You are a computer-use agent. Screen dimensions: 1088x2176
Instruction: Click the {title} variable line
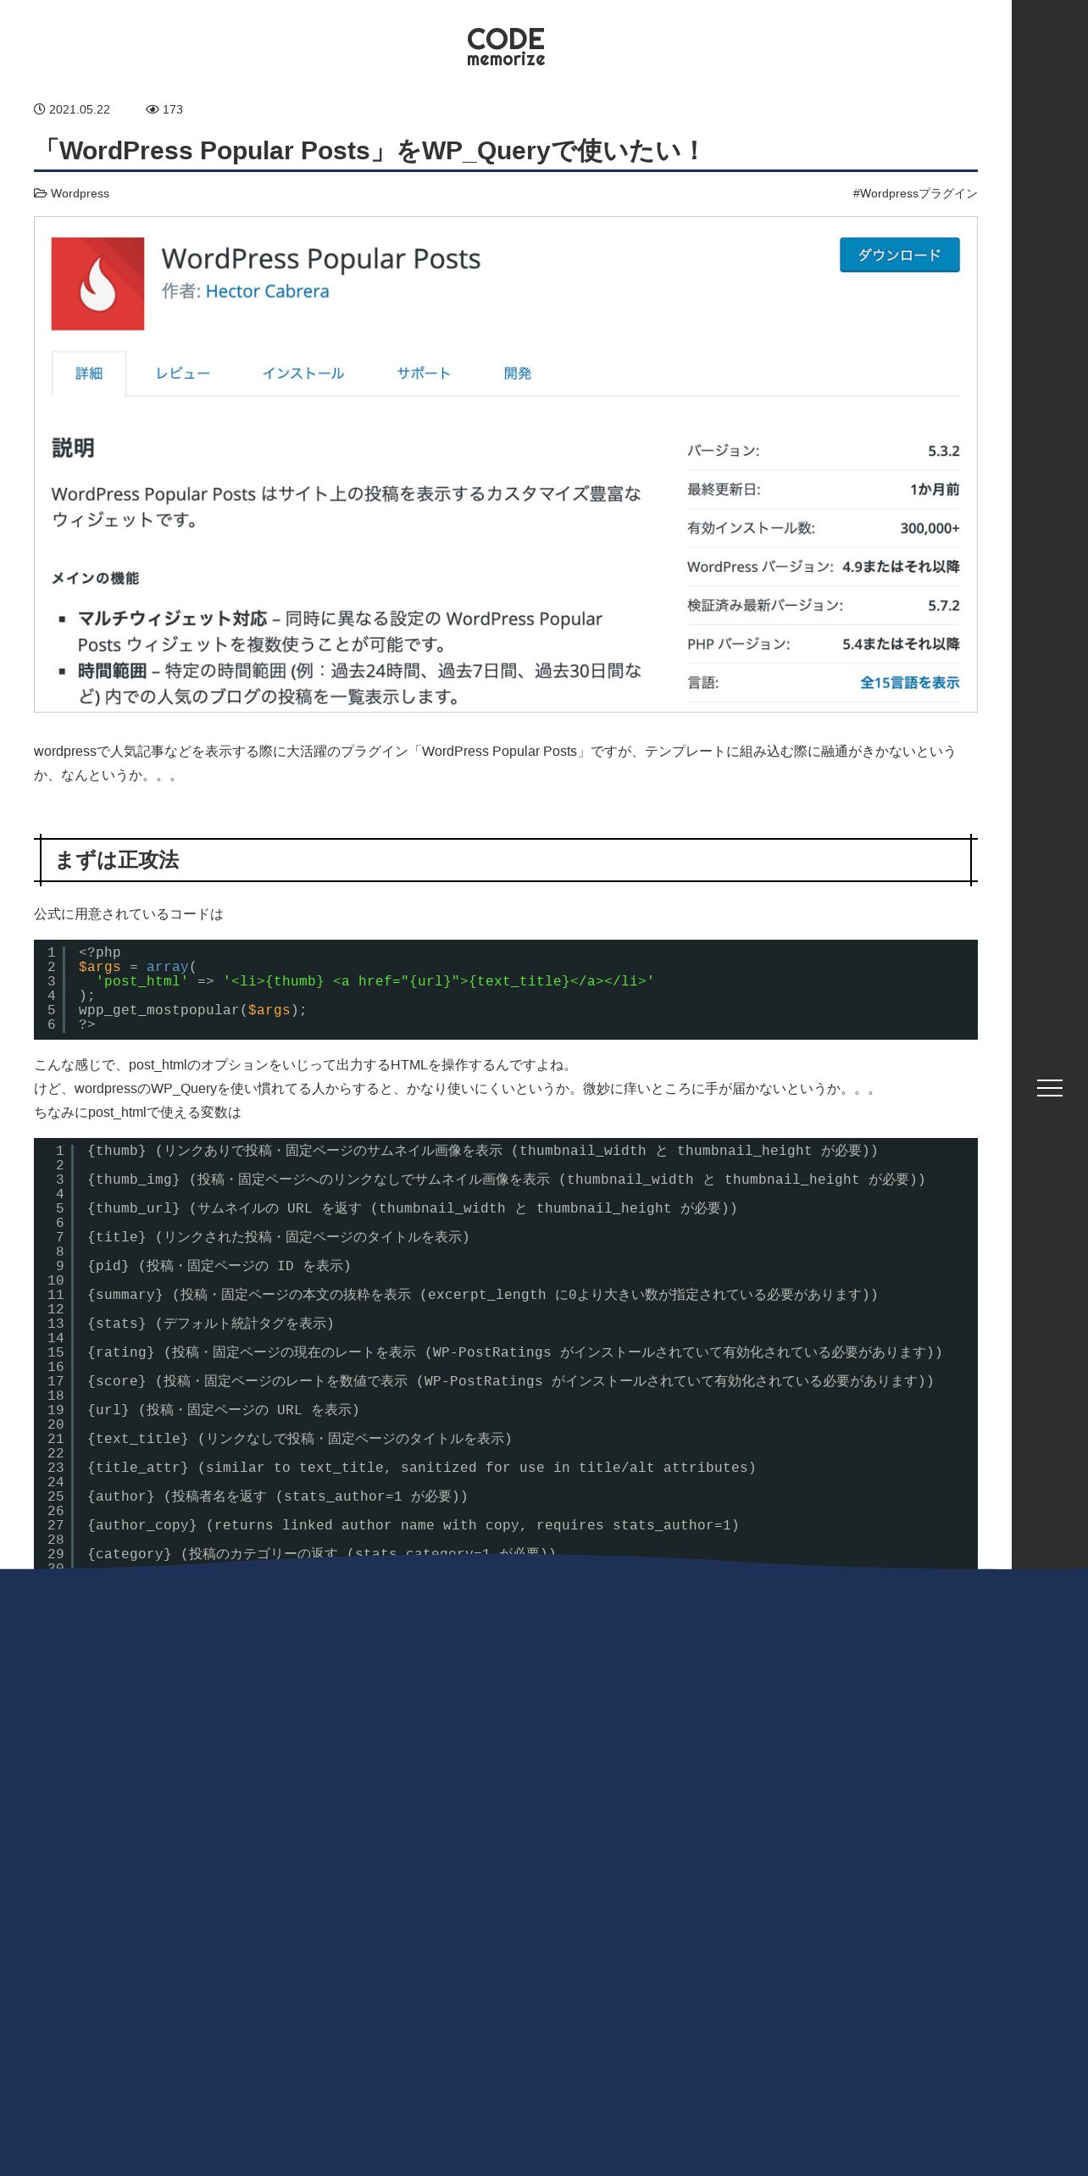tap(279, 1237)
